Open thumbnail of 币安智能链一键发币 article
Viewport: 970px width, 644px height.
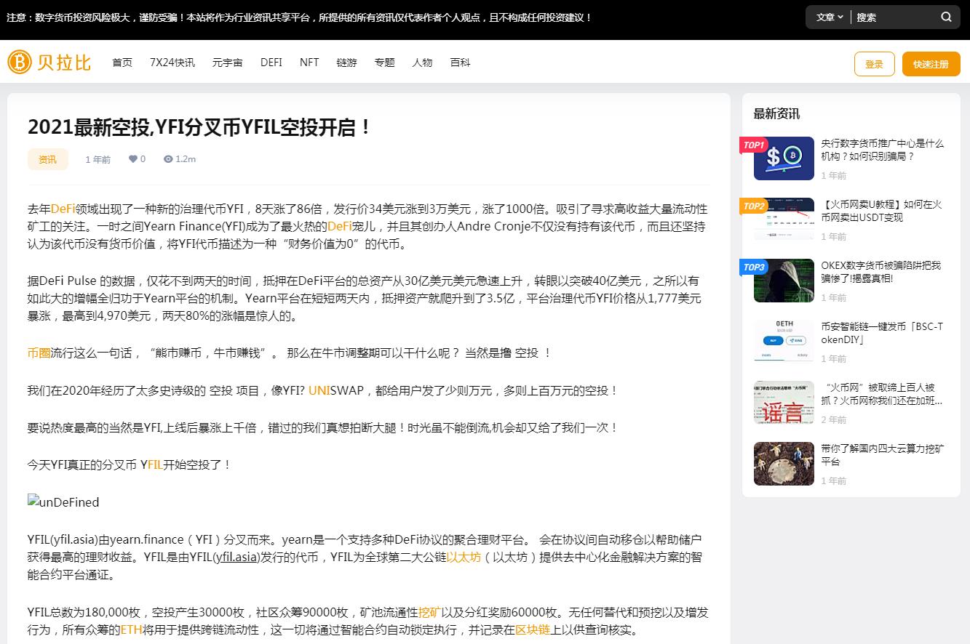coord(784,341)
